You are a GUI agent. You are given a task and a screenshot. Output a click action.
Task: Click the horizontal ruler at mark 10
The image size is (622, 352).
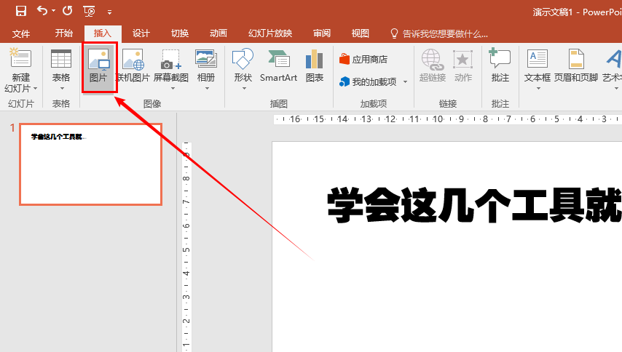[x=438, y=119]
